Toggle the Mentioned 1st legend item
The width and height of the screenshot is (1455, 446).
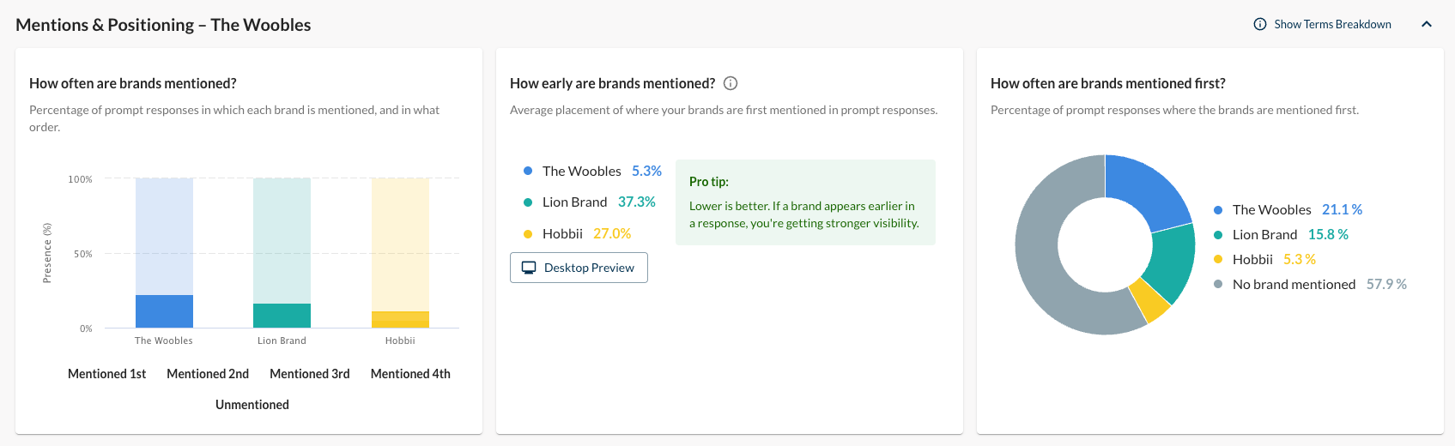click(x=107, y=374)
